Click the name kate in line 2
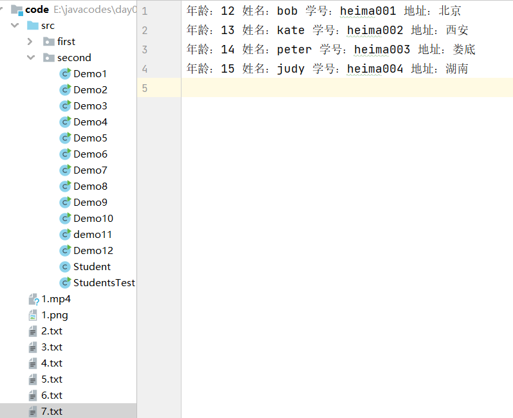513x418 pixels. tap(290, 30)
